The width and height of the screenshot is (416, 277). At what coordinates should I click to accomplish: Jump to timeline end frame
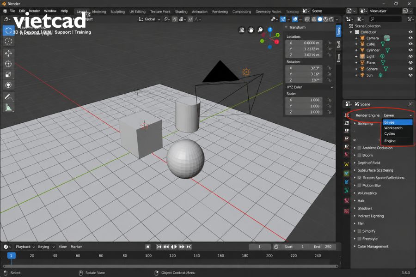point(189,247)
